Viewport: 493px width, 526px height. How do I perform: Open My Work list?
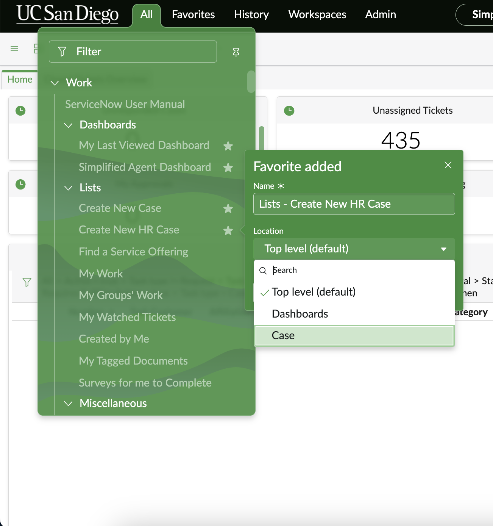pos(101,274)
